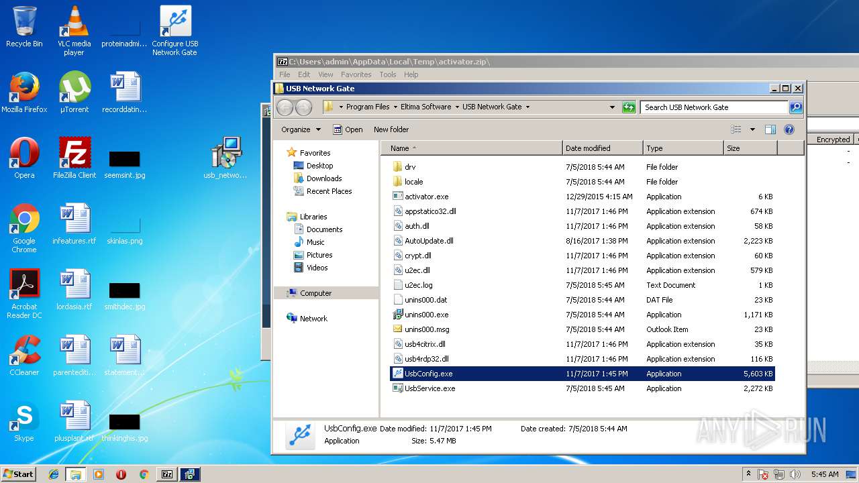Open Google Chrome desktop shortcut
Viewport: 859px width, 483px height.
tap(24, 228)
